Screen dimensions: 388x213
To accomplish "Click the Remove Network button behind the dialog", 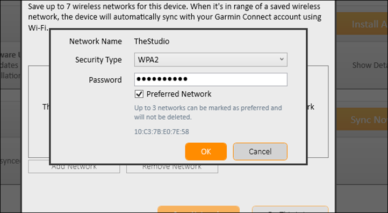I will coord(172,168).
